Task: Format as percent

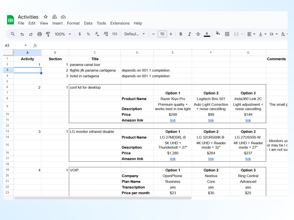Action: point(88,34)
